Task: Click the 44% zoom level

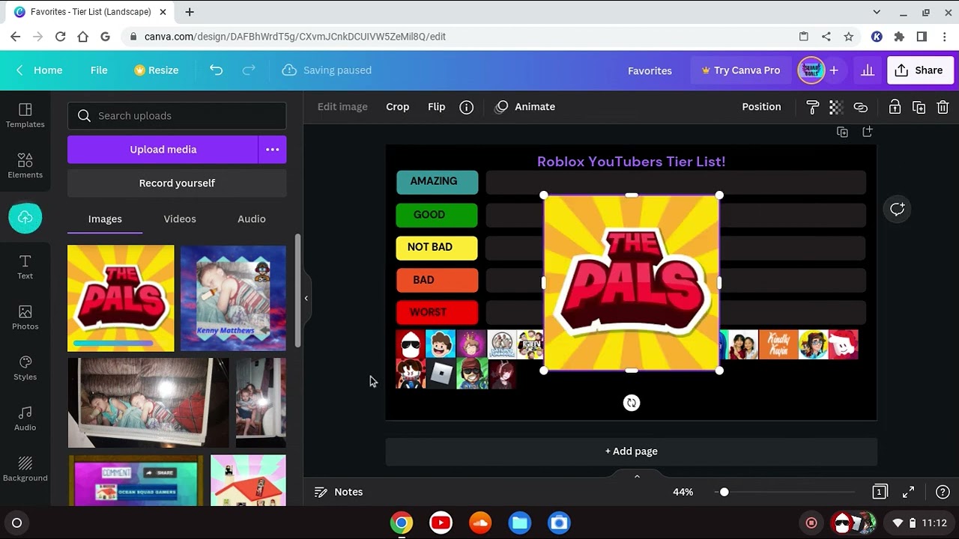Action: click(x=683, y=492)
